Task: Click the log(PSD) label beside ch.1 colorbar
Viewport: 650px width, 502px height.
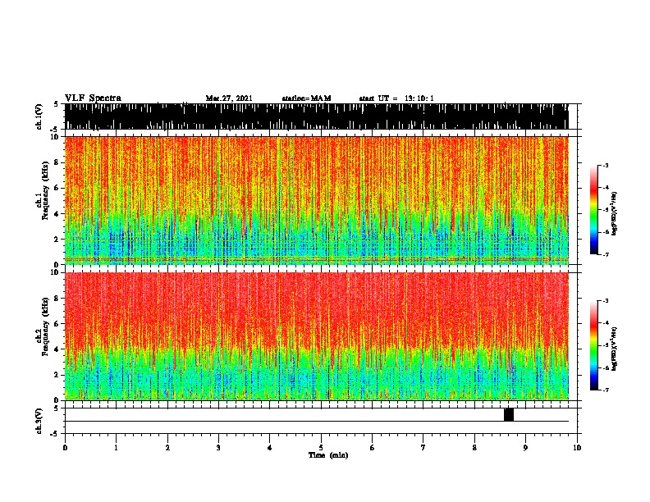Action: [x=614, y=213]
